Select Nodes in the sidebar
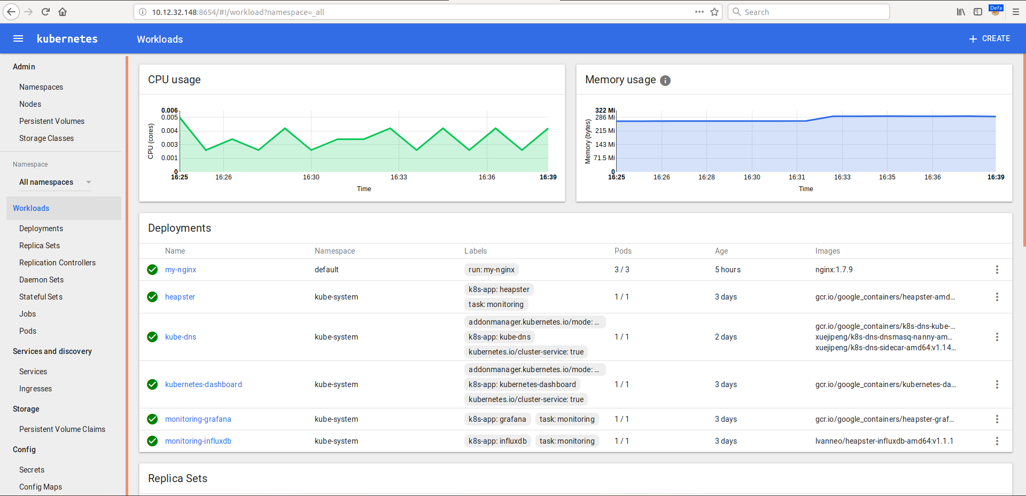This screenshot has height=496, width=1026. [30, 104]
